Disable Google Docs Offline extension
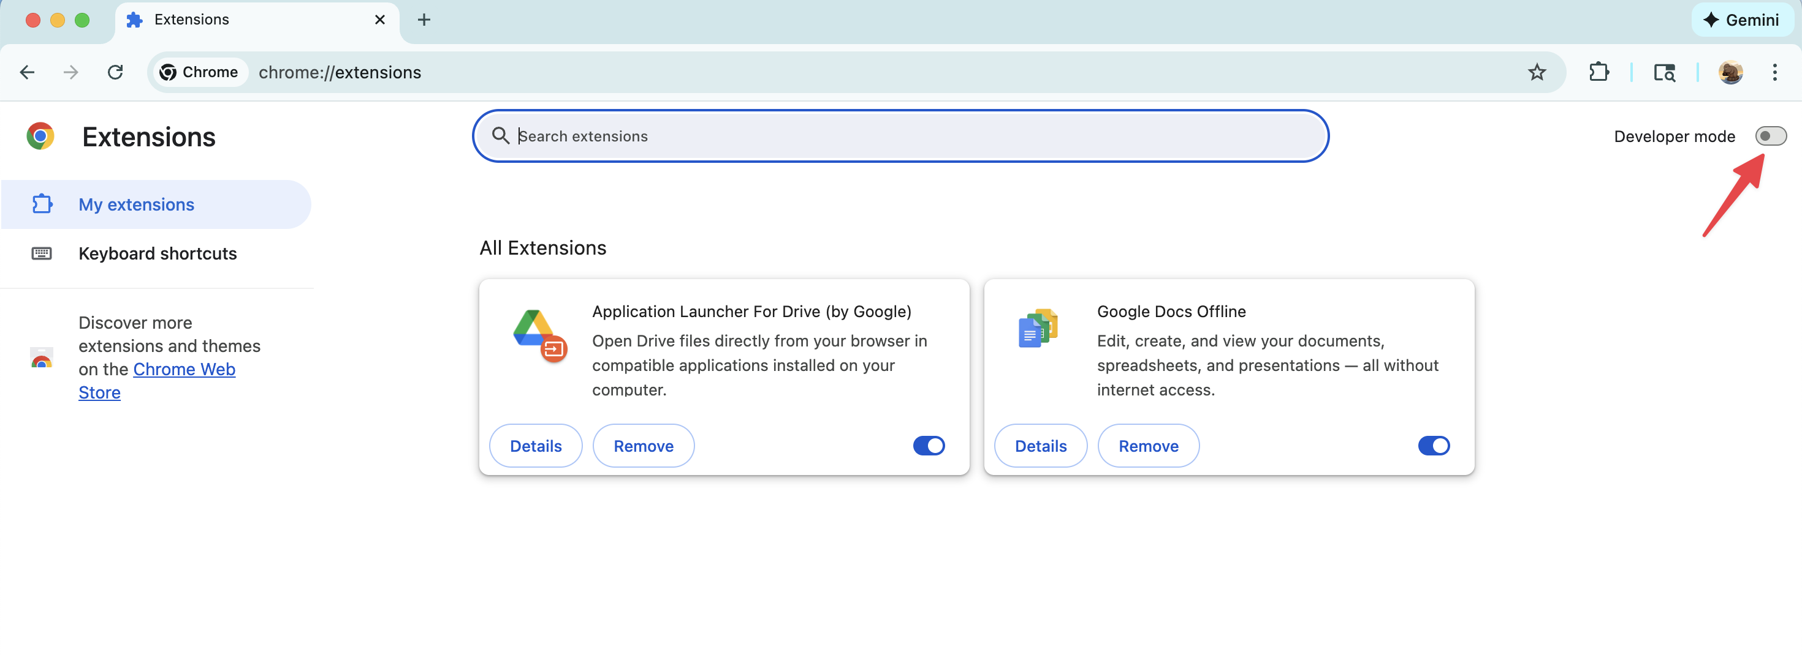 coord(1434,446)
